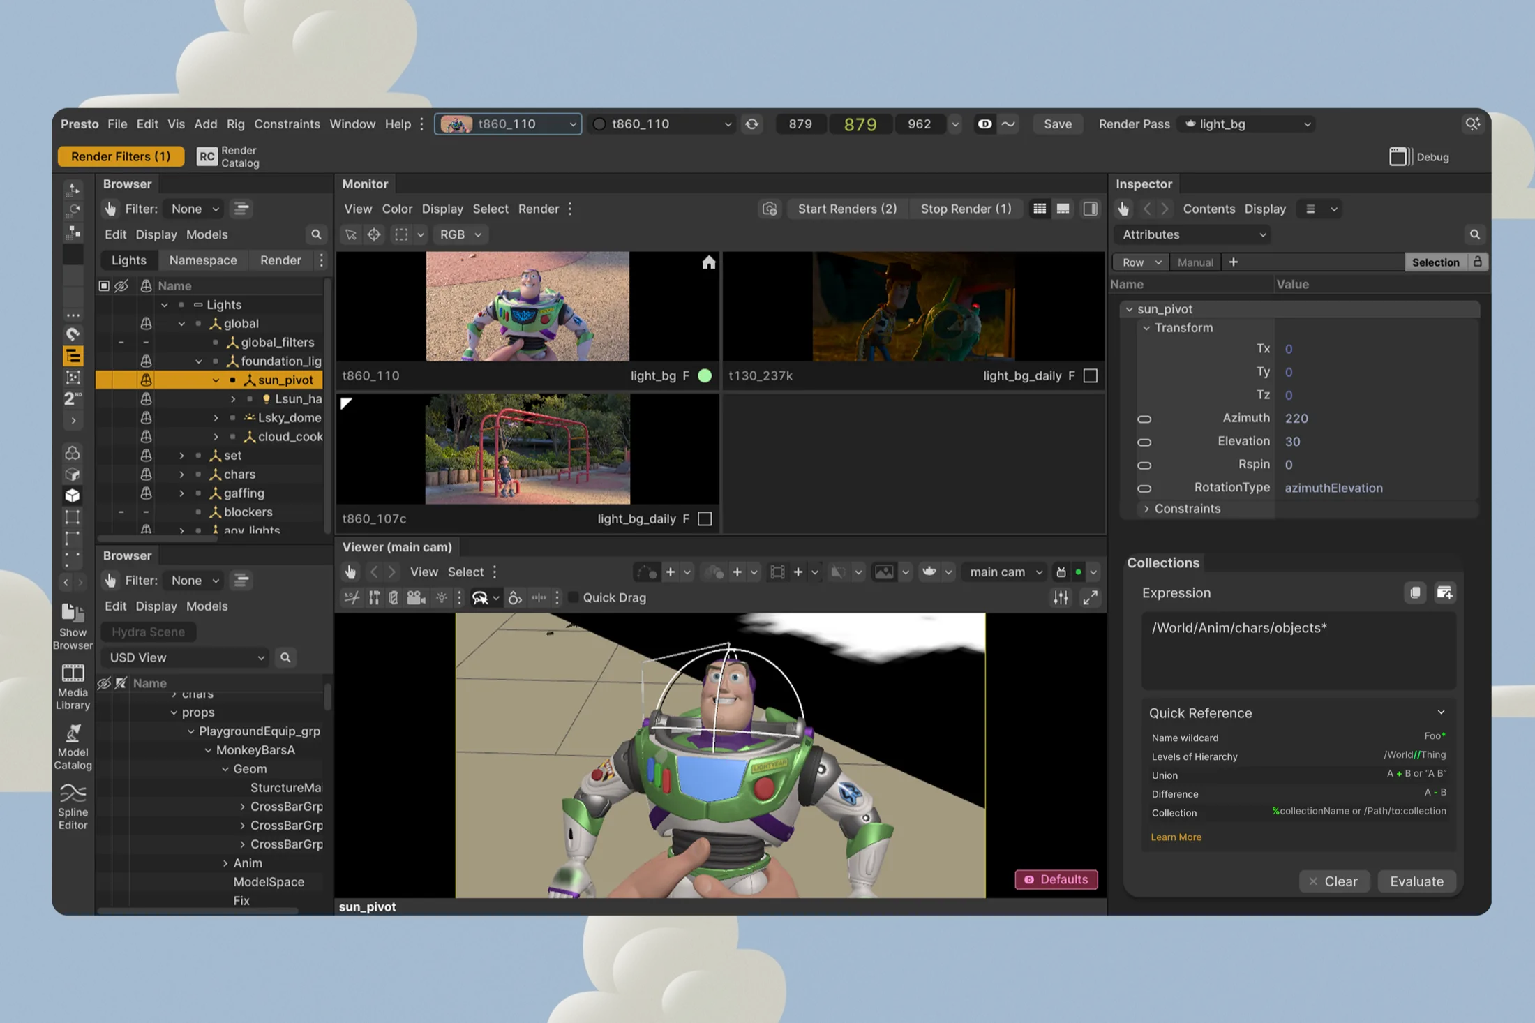Click the crosshair target tool in Monitor

tap(375, 234)
